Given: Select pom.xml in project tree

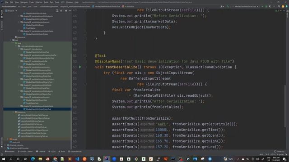Looking at the screenshot, I should [15, 142].
